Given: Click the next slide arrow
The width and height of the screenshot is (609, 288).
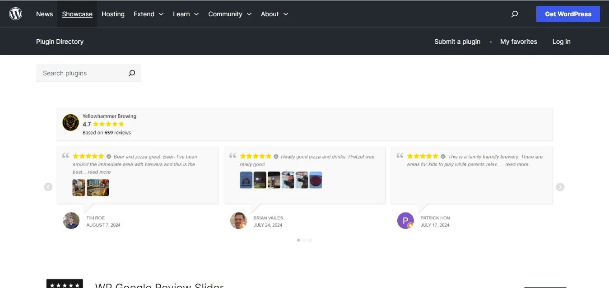Looking at the screenshot, I should pyautogui.click(x=560, y=187).
